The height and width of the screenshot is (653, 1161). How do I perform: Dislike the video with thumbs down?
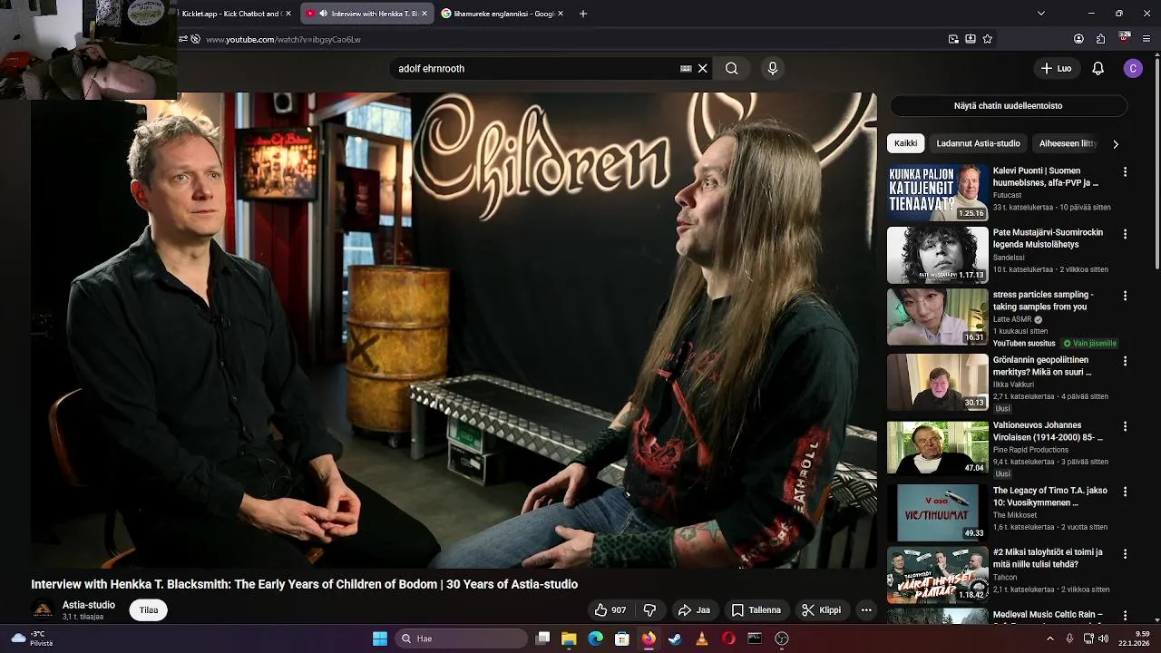[649, 610]
